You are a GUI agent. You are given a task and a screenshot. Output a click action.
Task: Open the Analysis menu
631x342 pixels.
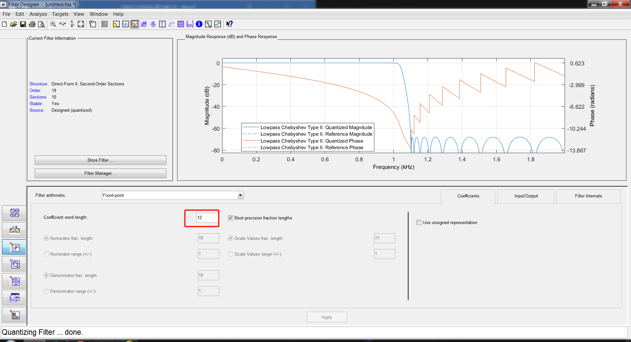pyautogui.click(x=38, y=14)
